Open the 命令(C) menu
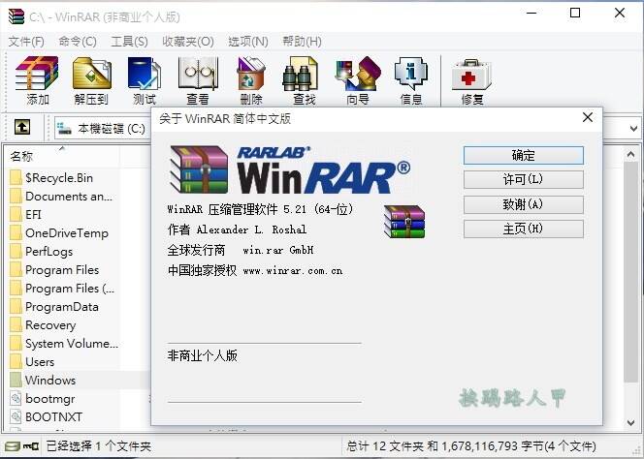The image size is (644, 459). click(78, 42)
